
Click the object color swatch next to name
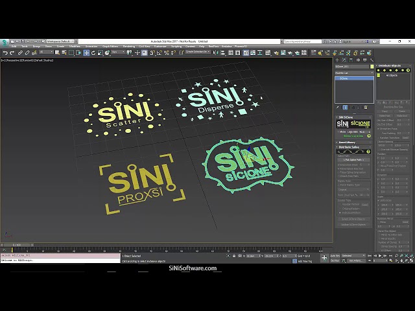[x=372, y=67]
